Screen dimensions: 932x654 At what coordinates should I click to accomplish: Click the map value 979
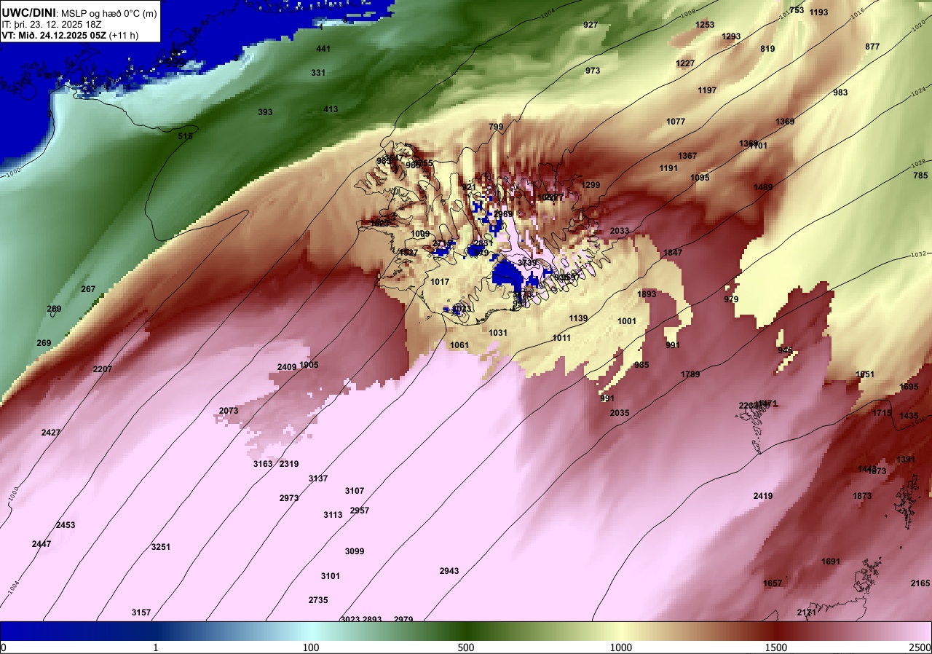tap(731, 299)
